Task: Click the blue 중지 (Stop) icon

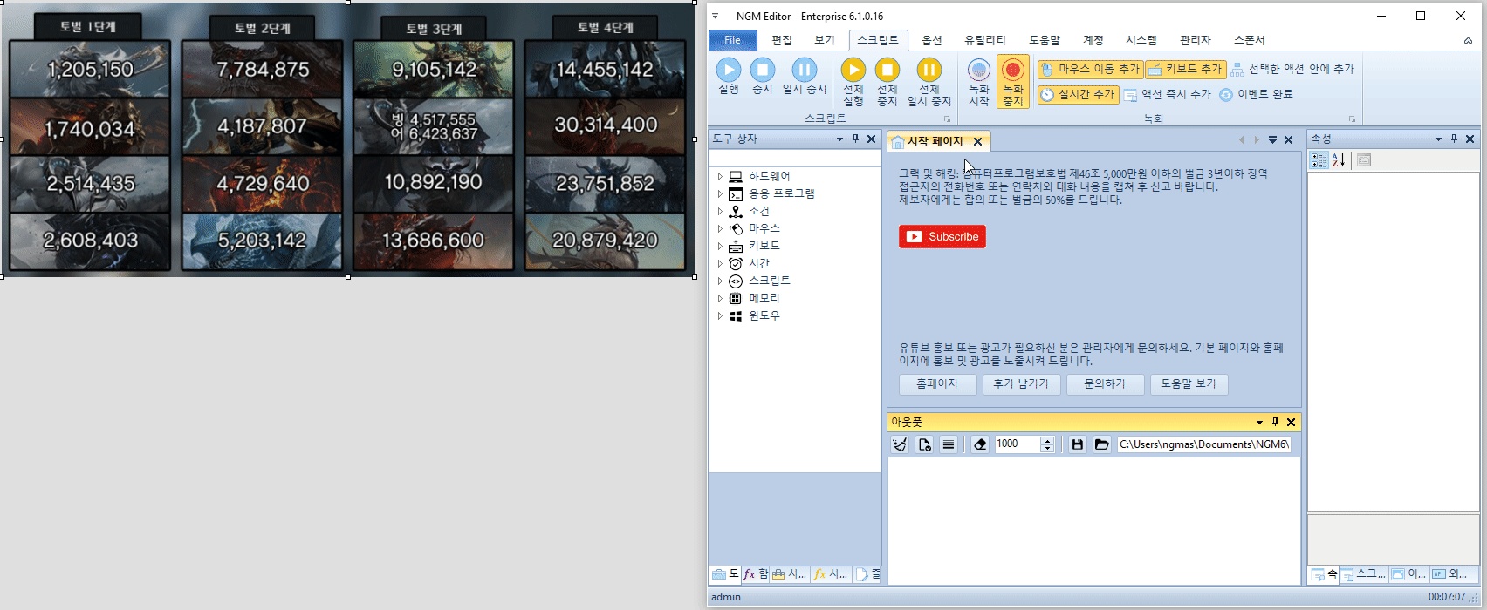Action: 763,70
